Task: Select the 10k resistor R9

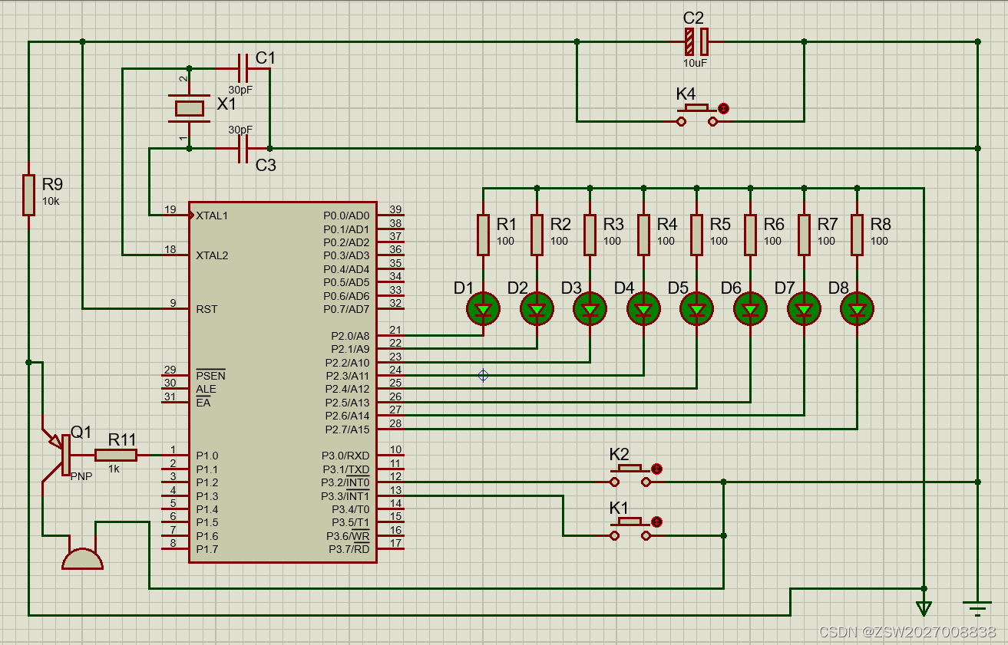Action: [28, 195]
